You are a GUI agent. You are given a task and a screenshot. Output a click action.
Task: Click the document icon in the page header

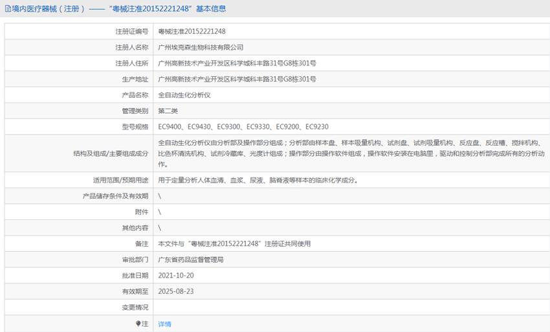coord(8,9)
